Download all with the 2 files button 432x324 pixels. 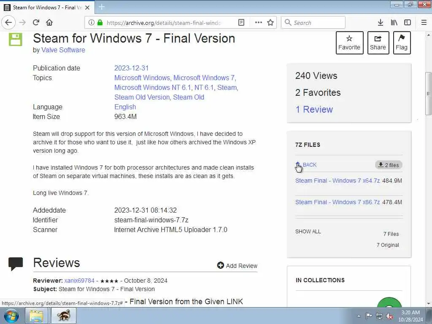click(389, 165)
